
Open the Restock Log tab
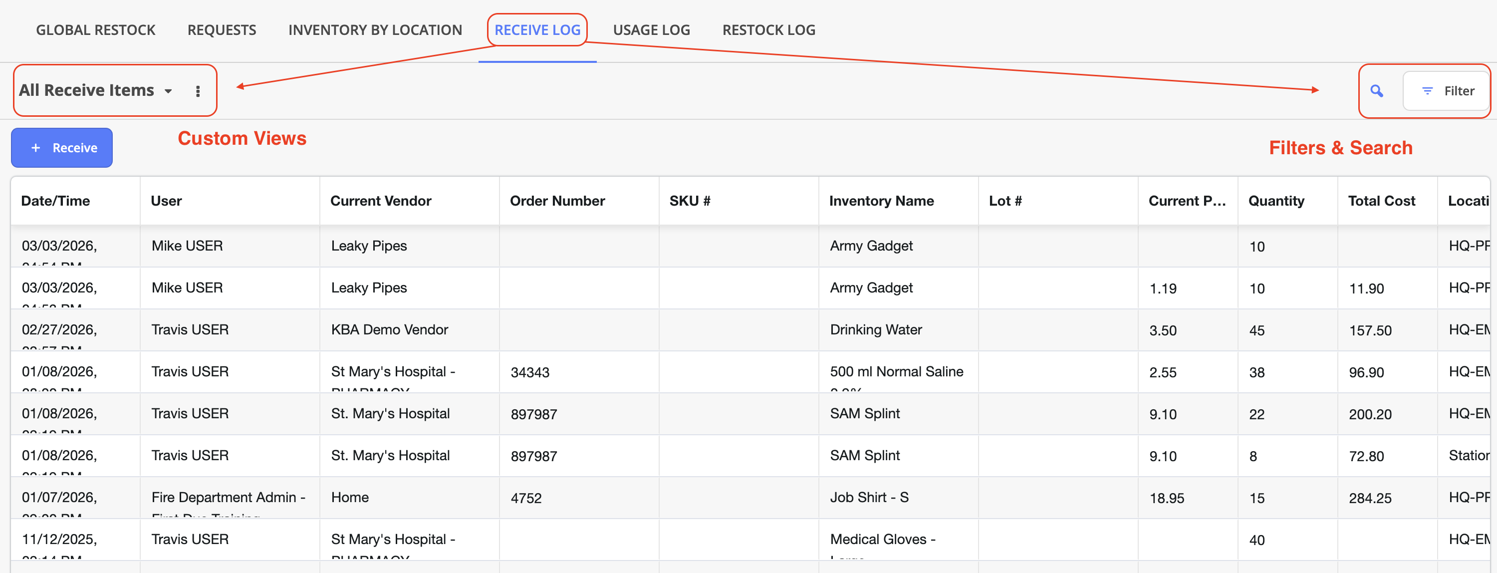point(769,29)
